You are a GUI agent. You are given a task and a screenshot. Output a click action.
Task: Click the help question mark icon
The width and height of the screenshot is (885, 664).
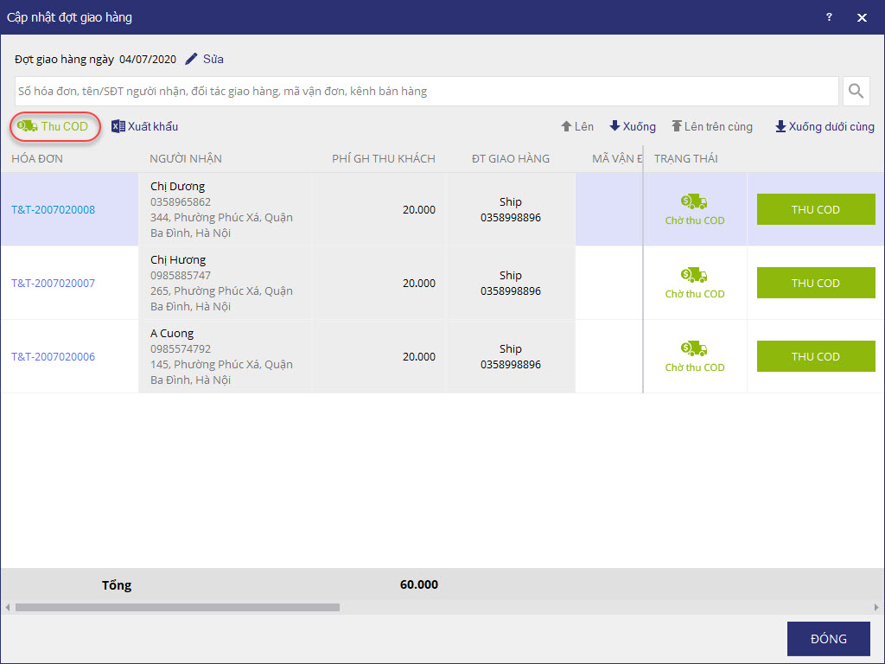click(829, 17)
